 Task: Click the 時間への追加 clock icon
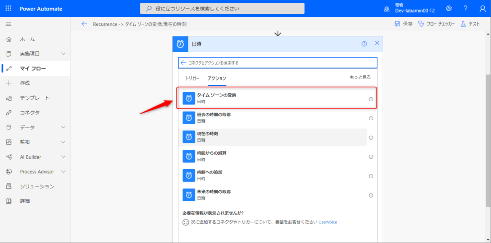pyautogui.click(x=189, y=176)
